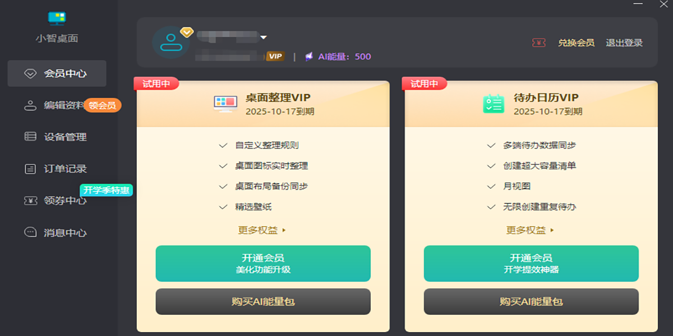Click the 兑换会员 link
Image resolution: width=673 pixels, height=336 pixels.
pos(576,43)
